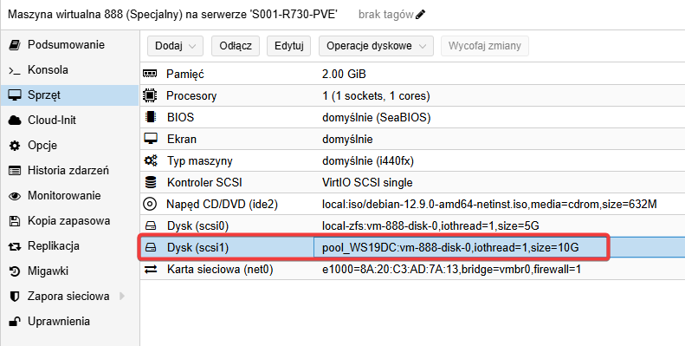
Task: Select the Napęd CD/DVD (ide2) row
Action: pos(412,204)
